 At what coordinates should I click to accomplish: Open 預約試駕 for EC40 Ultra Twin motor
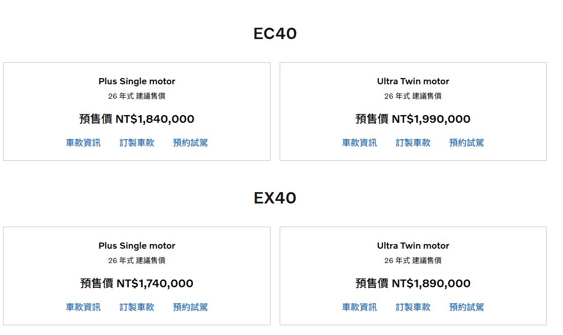pyautogui.click(x=466, y=143)
